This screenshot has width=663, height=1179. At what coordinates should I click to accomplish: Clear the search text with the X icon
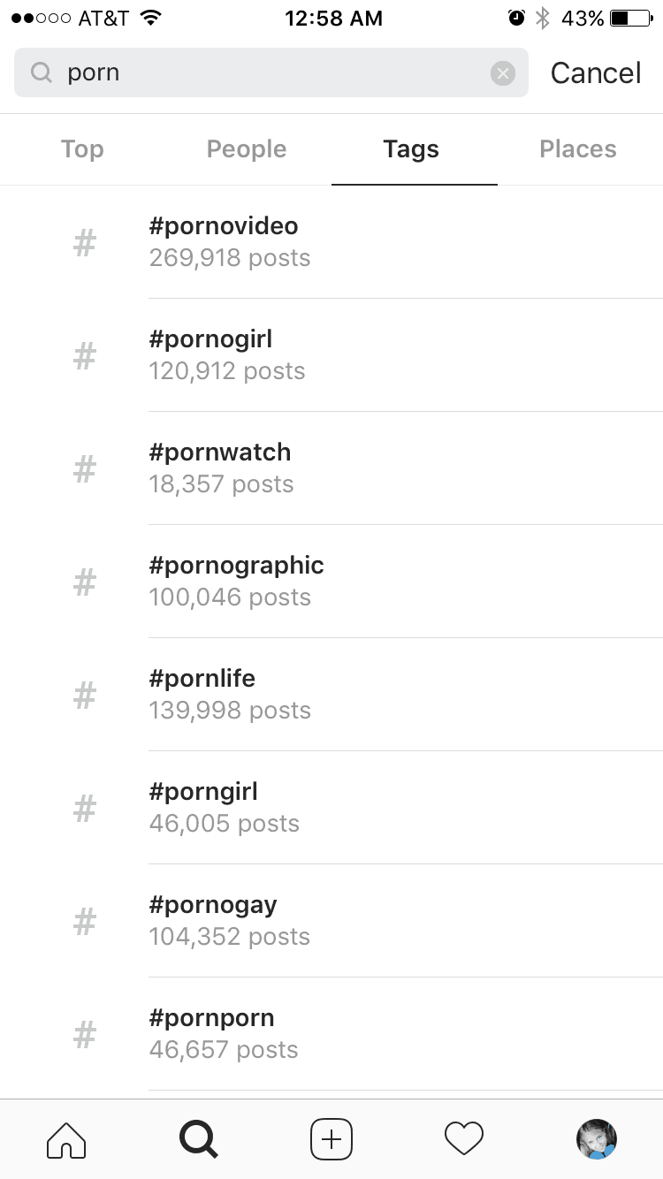(x=502, y=73)
